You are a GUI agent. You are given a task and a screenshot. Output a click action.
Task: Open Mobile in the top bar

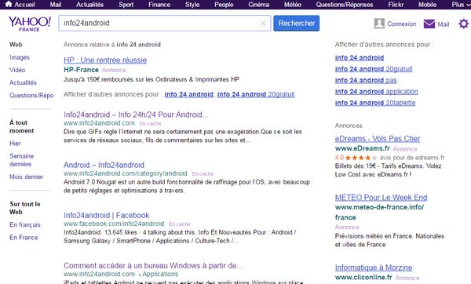(x=428, y=5)
